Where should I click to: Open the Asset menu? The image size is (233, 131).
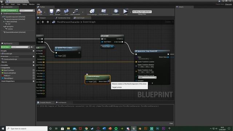click(13, 4)
